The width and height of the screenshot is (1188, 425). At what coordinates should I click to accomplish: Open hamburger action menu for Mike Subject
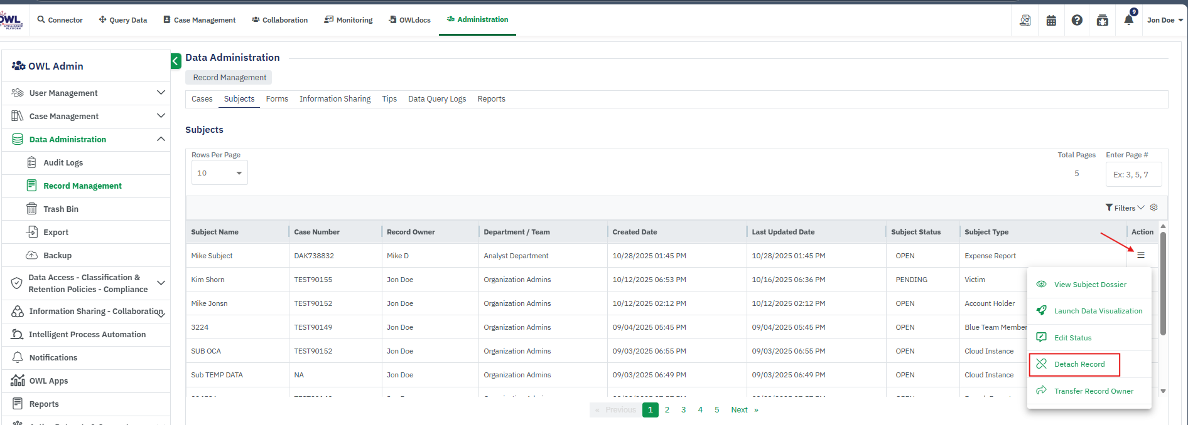point(1141,255)
